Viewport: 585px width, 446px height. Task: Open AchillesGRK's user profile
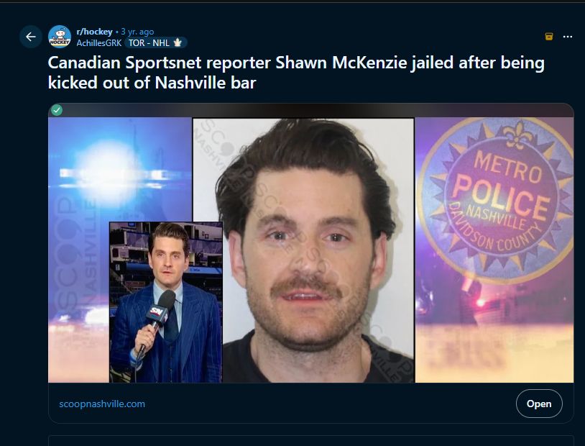99,43
